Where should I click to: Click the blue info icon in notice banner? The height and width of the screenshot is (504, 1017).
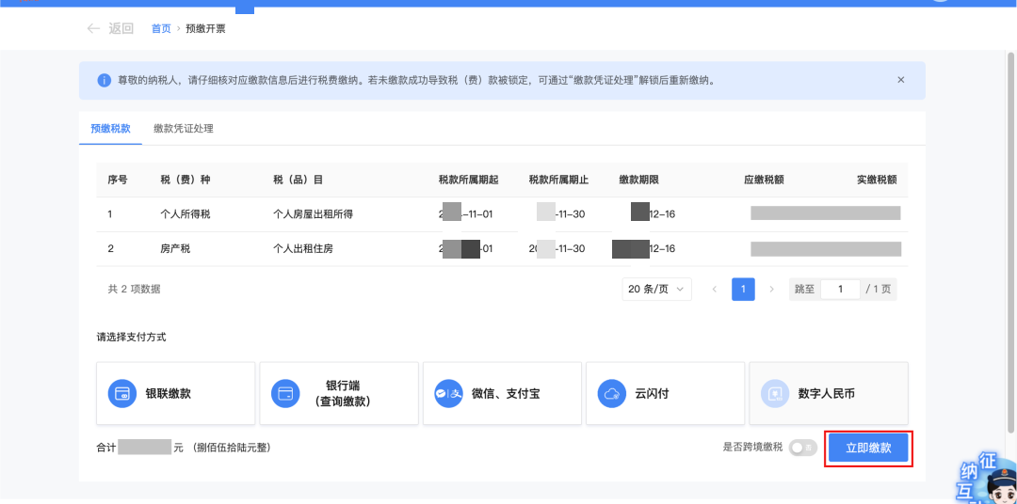coord(104,80)
